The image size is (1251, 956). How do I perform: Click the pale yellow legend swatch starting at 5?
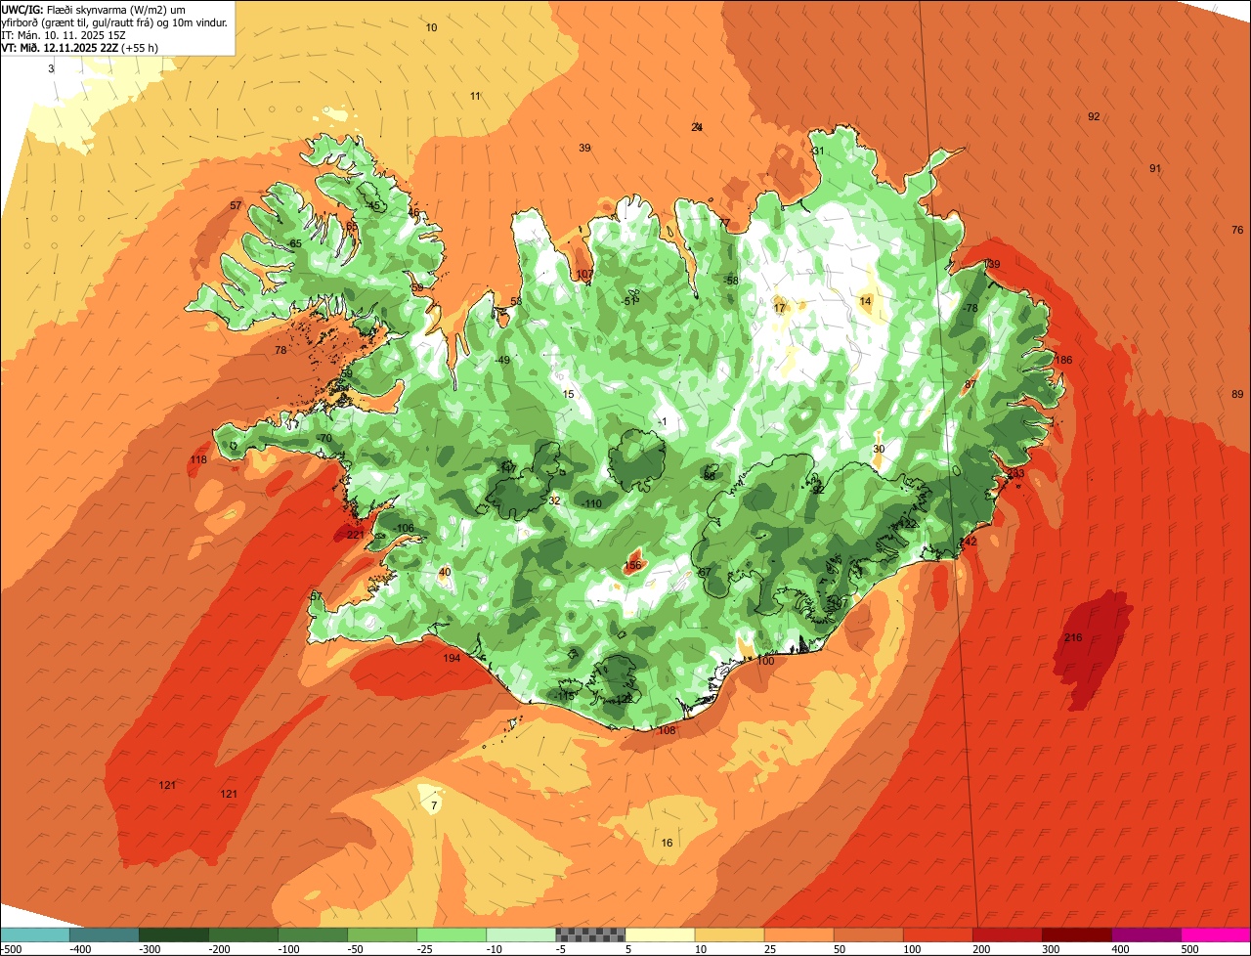click(x=660, y=934)
